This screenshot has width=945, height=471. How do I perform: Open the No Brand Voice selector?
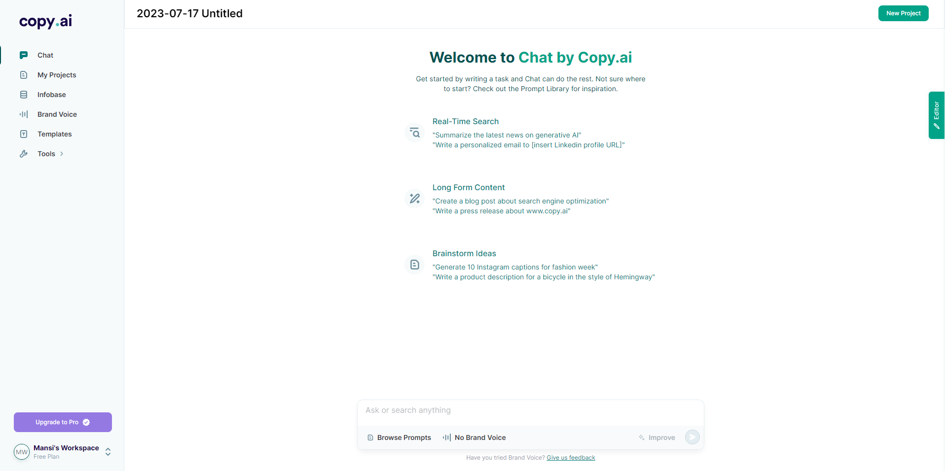tap(474, 437)
